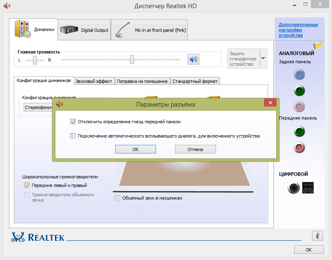Enable 'Подключение автоматического всплывающего диалога' checkbox
The image size is (332, 260).
(x=73, y=136)
